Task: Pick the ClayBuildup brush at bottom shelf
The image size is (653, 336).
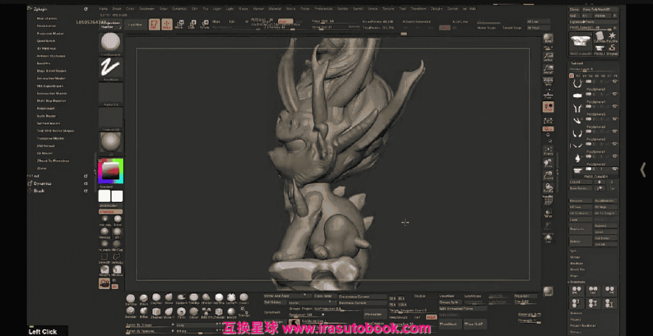Action: pyautogui.click(x=156, y=298)
